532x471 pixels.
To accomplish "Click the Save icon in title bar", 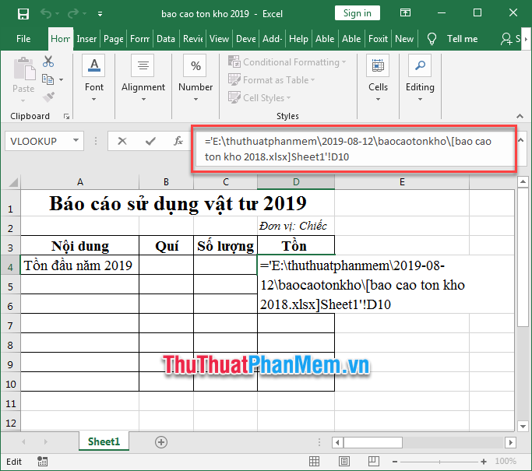I will [23, 13].
